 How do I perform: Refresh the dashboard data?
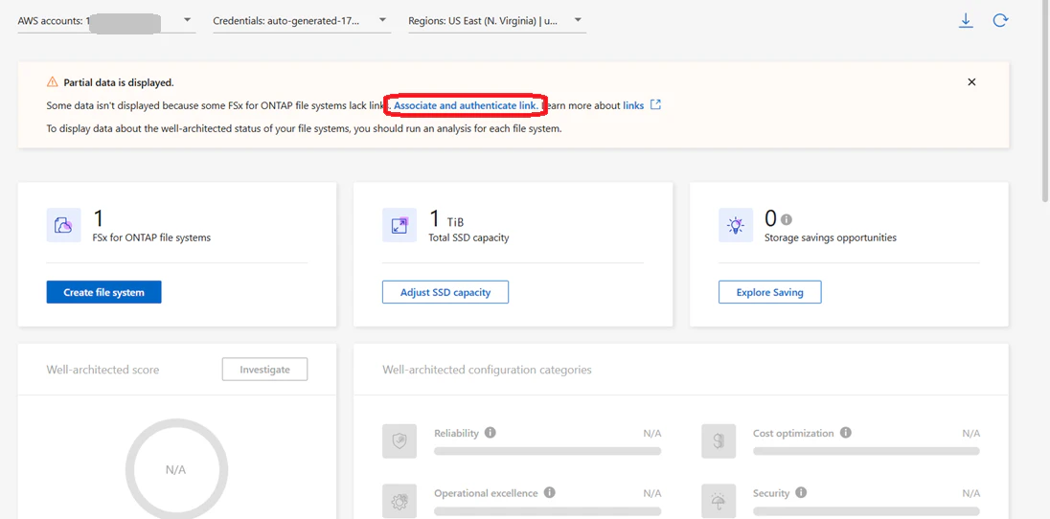[1000, 21]
